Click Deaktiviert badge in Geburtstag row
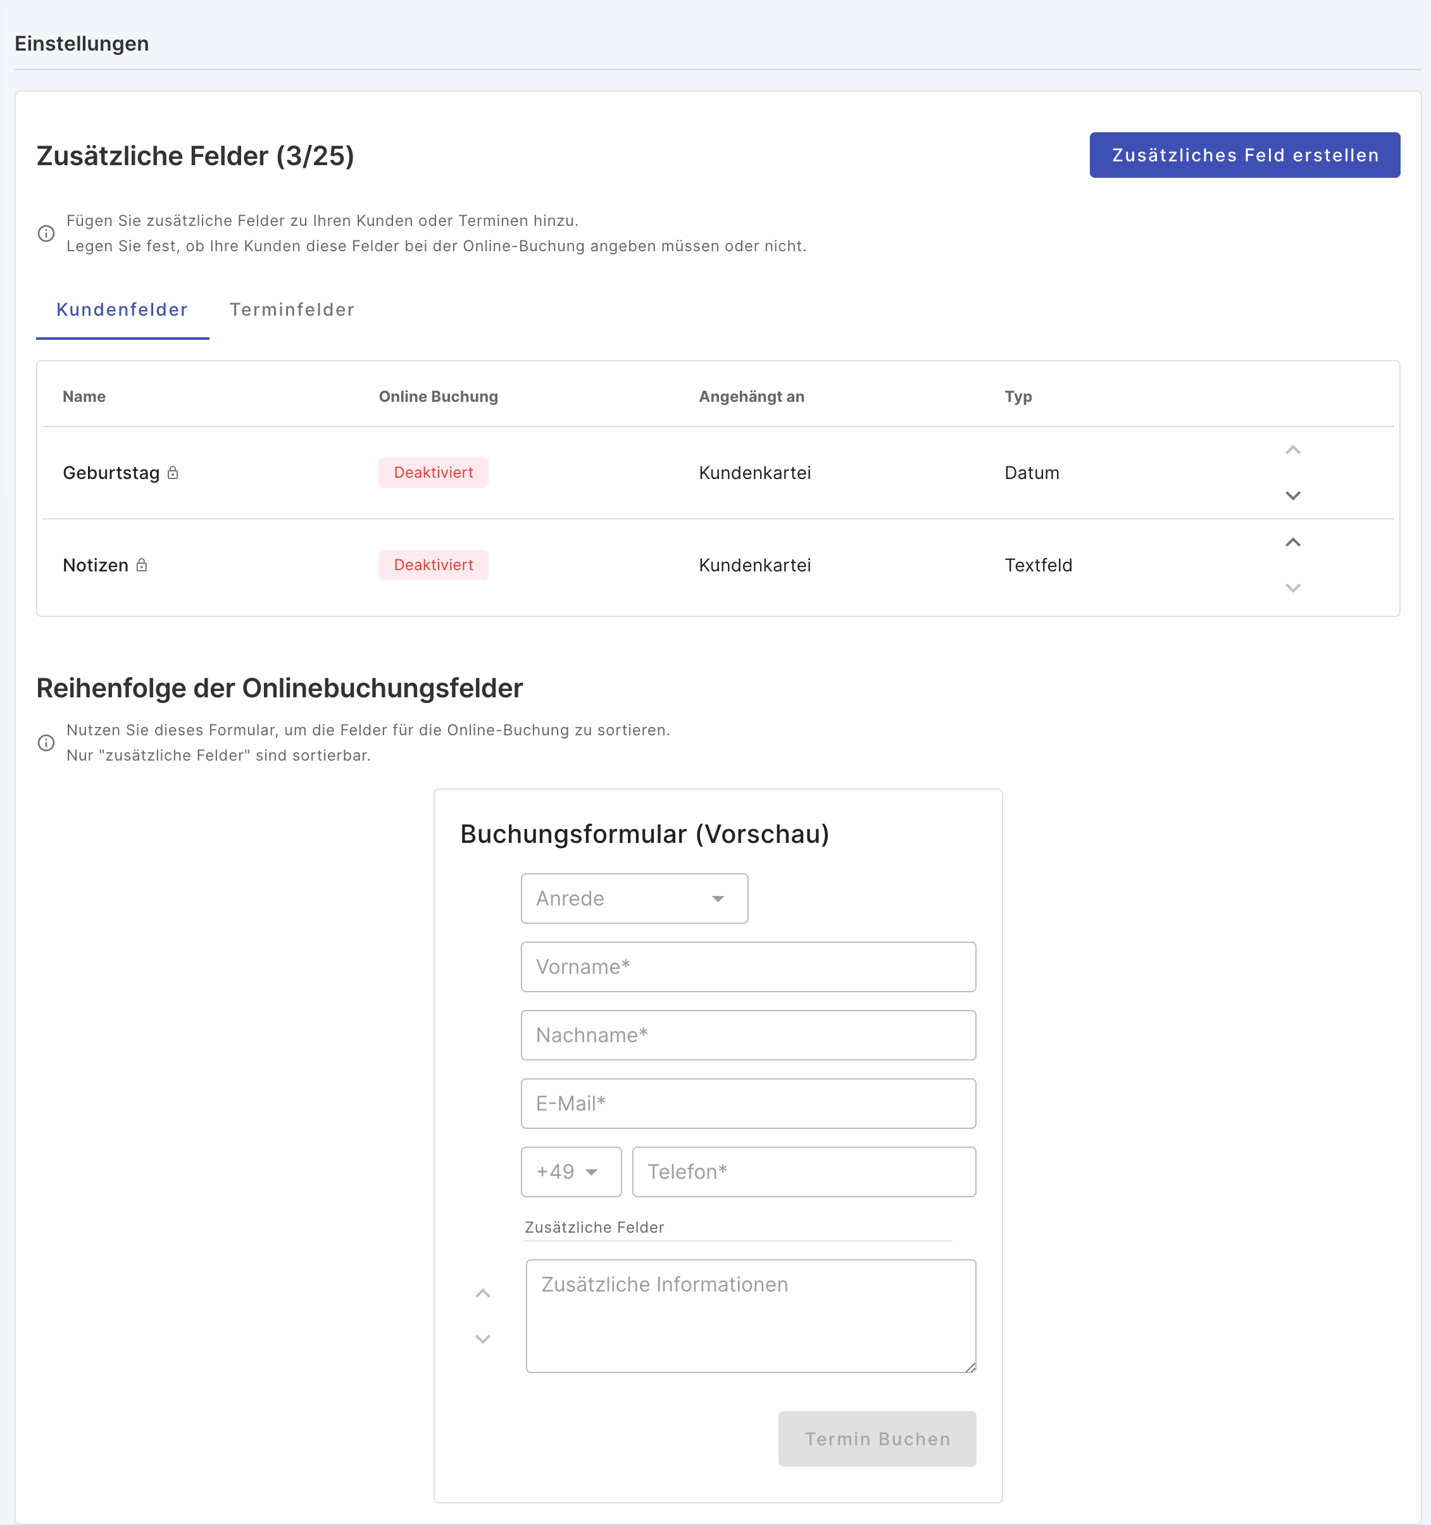Viewport: 1431px width, 1525px height. pos(433,473)
